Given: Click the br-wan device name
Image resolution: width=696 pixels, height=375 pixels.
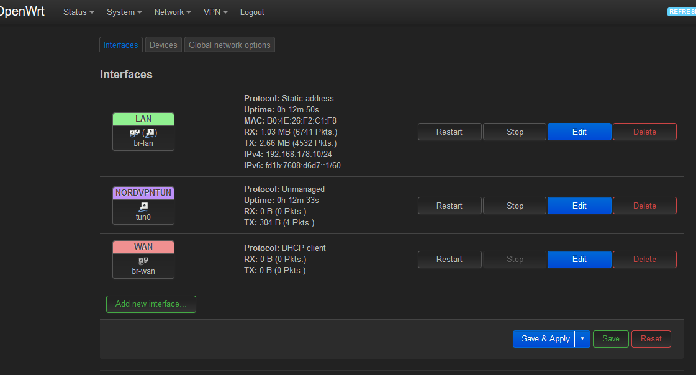Looking at the screenshot, I should 143,271.
